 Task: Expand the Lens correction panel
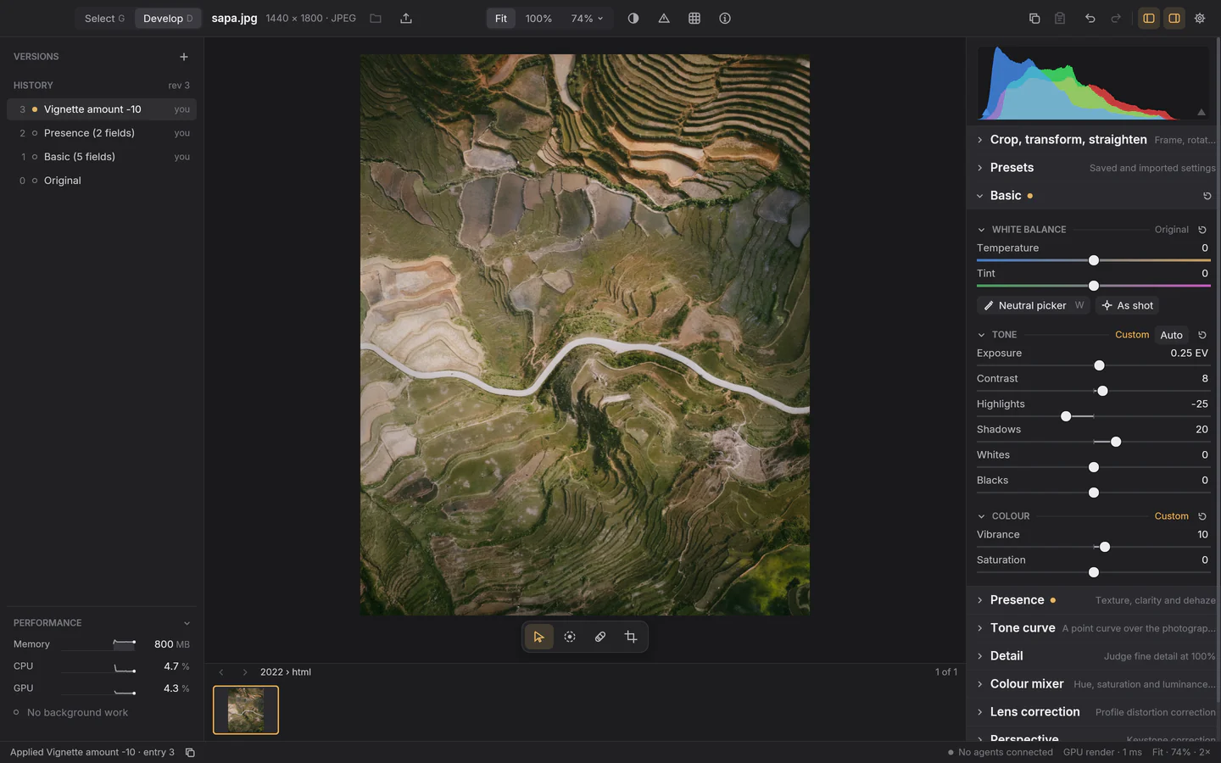coord(1094,712)
